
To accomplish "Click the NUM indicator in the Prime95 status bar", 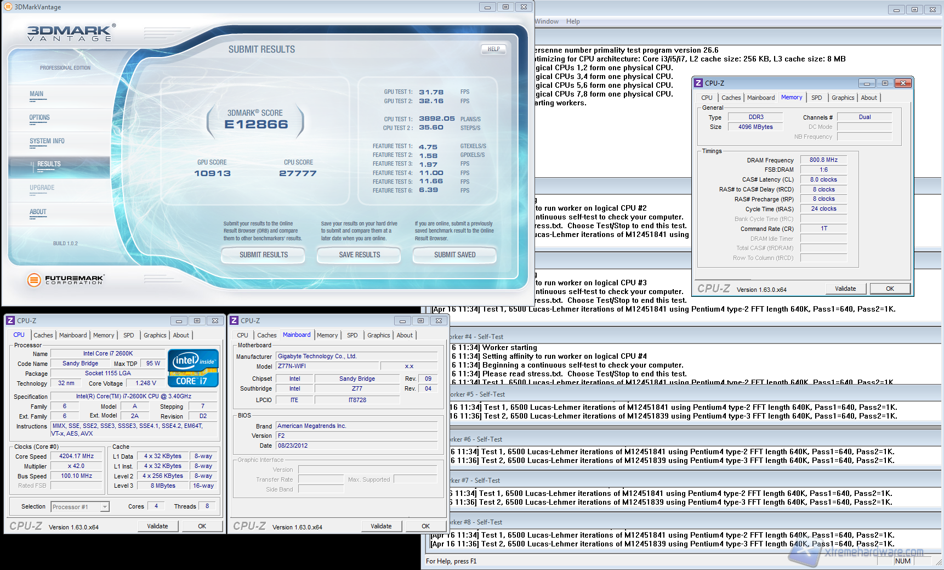I will (x=902, y=561).
